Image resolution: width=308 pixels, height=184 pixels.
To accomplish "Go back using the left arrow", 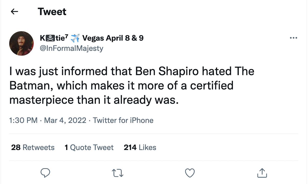I will coord(14,11).
